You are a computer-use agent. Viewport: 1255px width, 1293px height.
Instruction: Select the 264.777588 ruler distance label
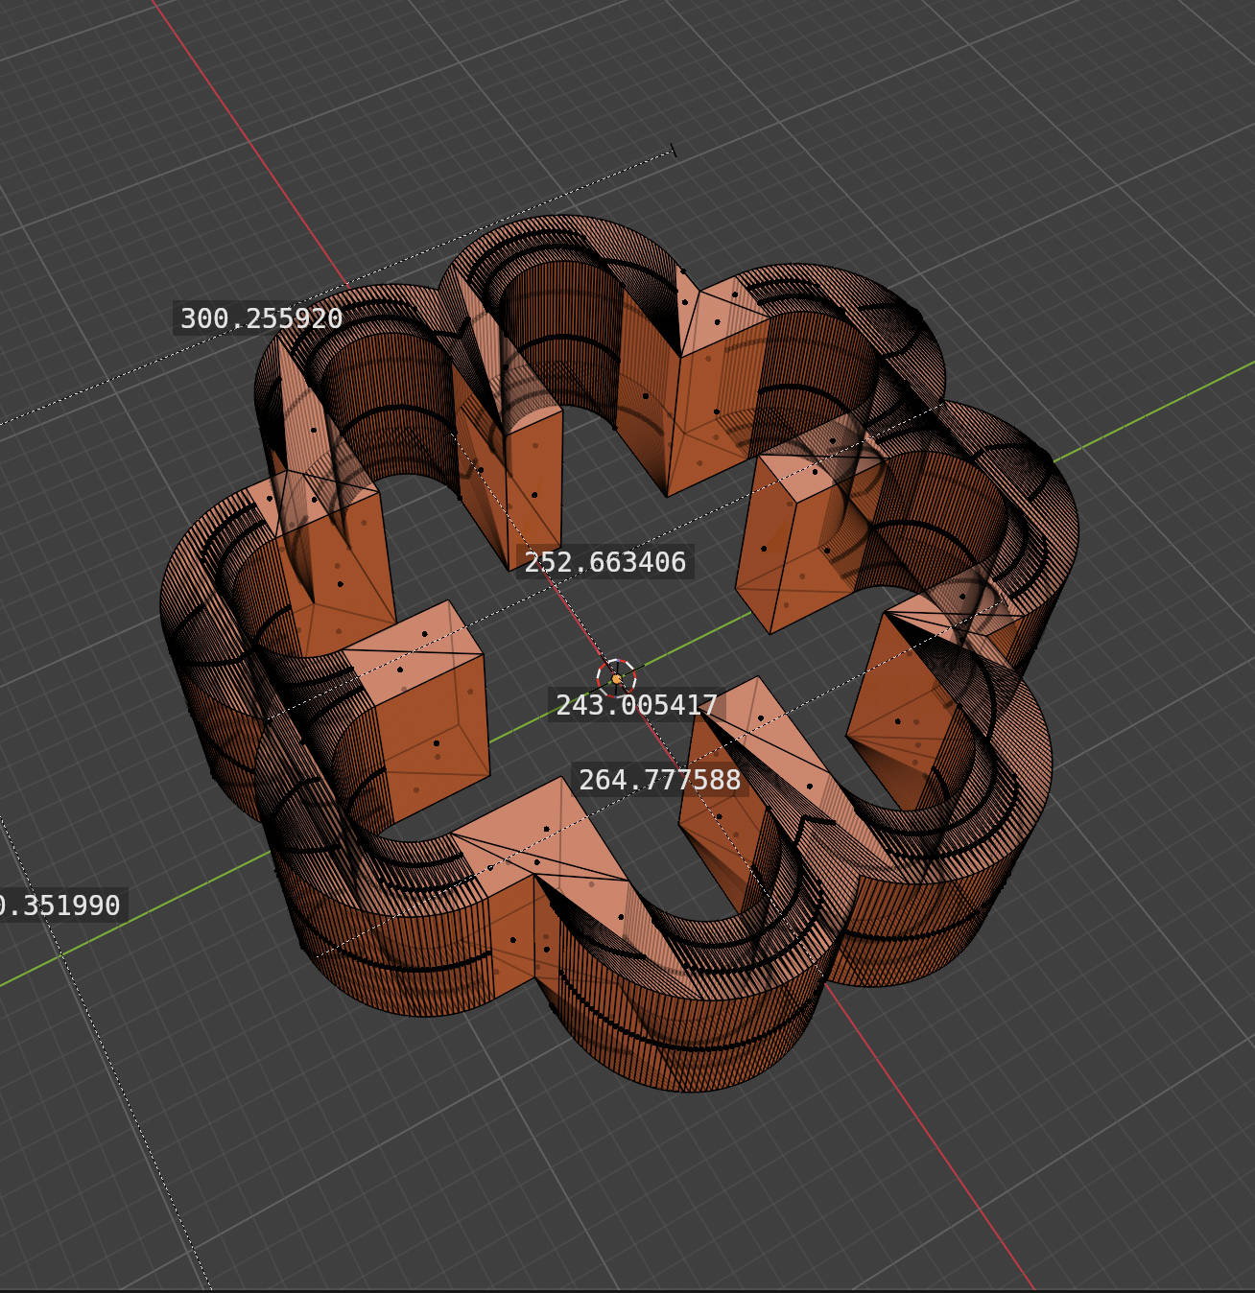[x=659, y=780]
